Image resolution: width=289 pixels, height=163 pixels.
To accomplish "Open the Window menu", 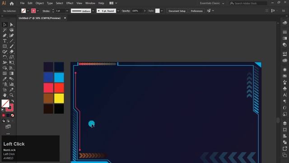I will (x=90, y=3).
